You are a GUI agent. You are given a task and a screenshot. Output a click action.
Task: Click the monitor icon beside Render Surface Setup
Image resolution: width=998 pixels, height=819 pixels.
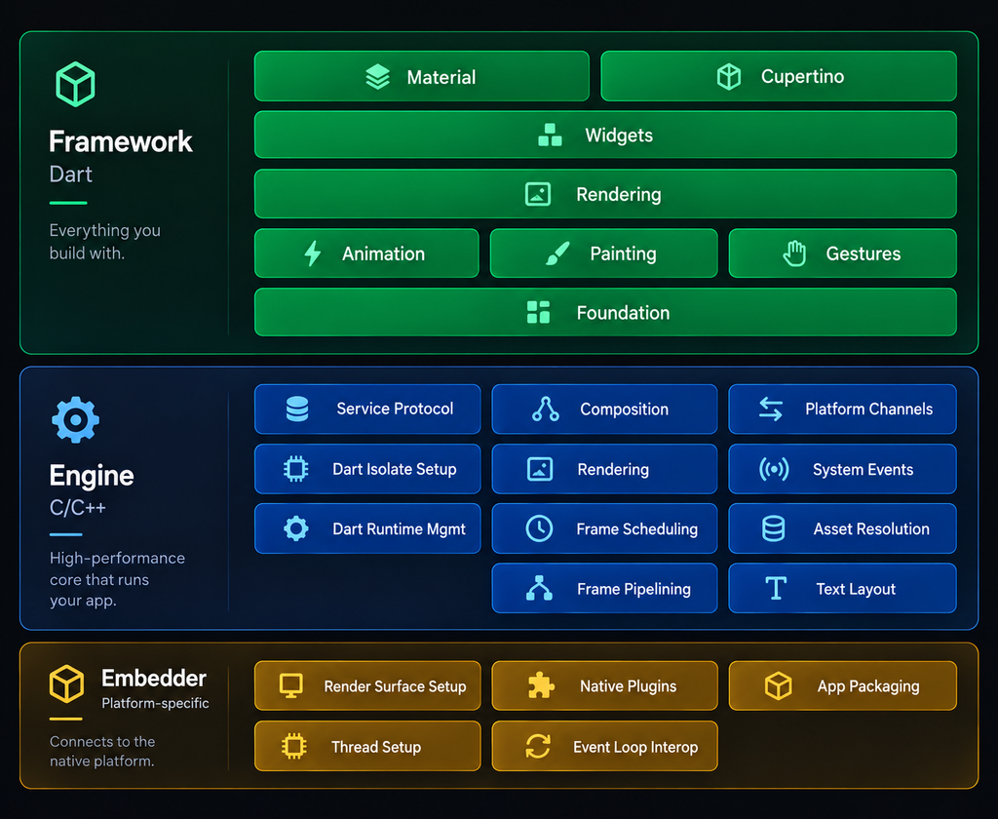tap(290, 685)
